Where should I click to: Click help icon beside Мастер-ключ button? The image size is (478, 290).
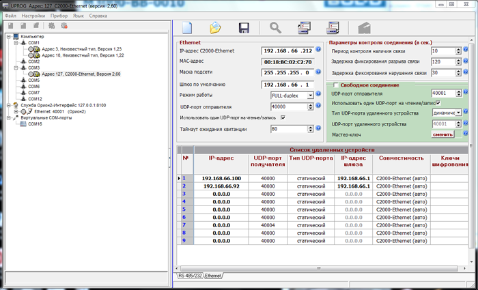click(x=466, y=134)
